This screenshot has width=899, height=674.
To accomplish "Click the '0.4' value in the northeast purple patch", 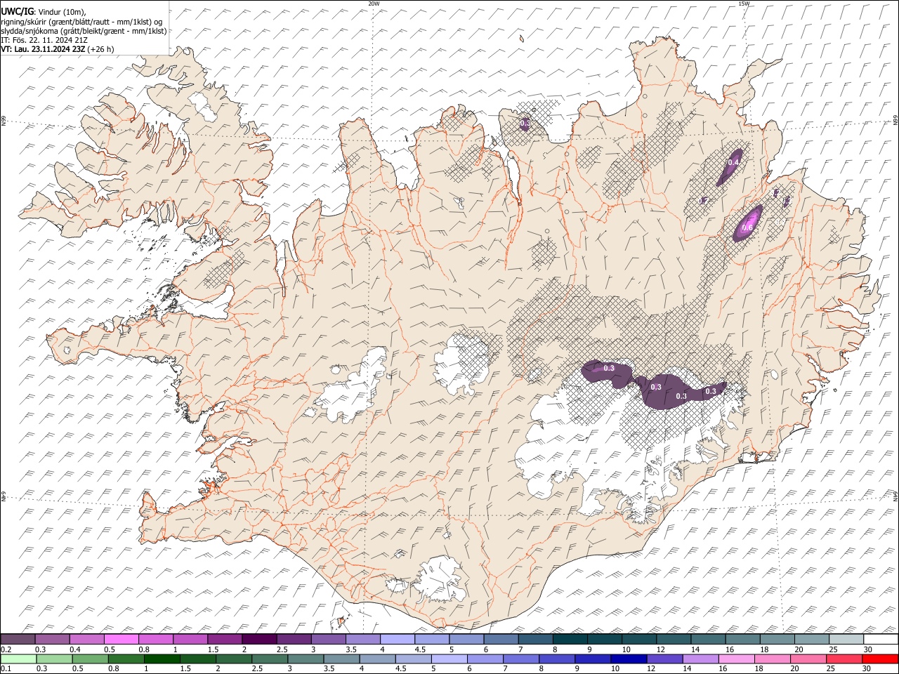I will (733, 162).
